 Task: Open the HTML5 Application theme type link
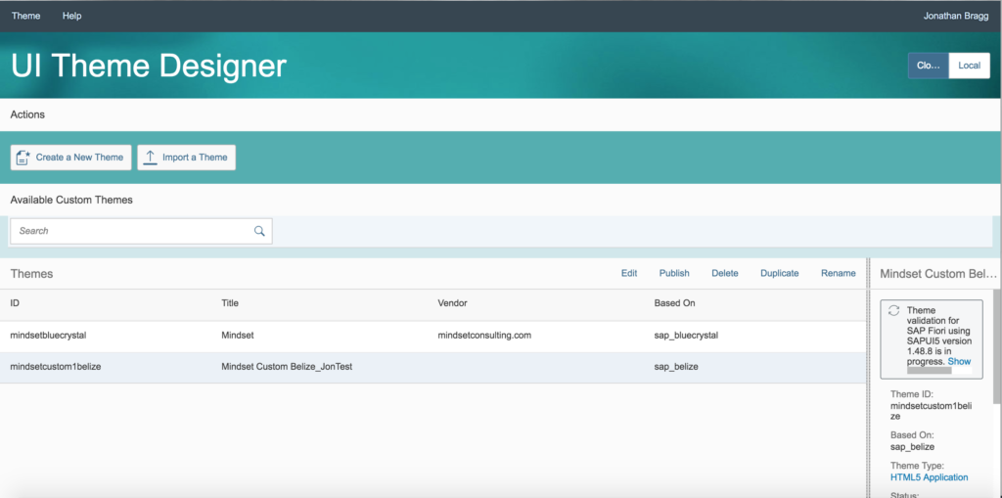(x=930, y=476)
